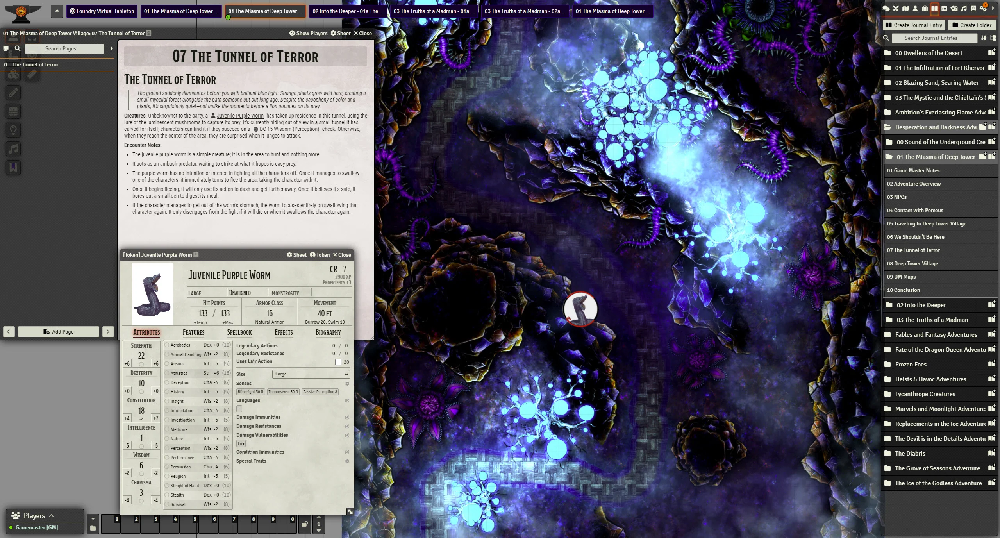Image resolution: width=1000 pixels, height=538 pixels.
Task: Toggle journal sort mode icon
Action: (x=984, y=38)
